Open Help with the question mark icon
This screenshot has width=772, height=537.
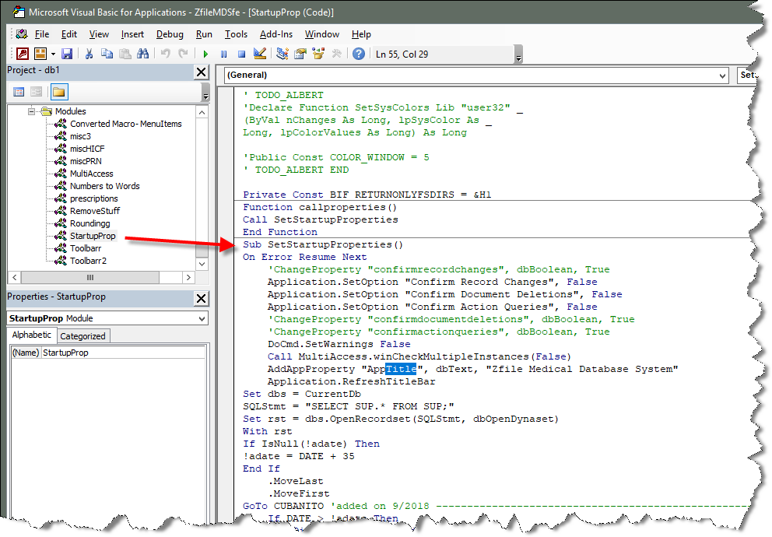(359, 54)
